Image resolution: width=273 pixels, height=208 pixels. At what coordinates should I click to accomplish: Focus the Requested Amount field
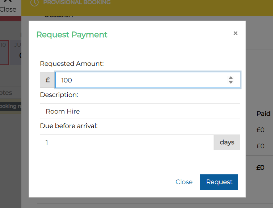(x=141, y=80)
